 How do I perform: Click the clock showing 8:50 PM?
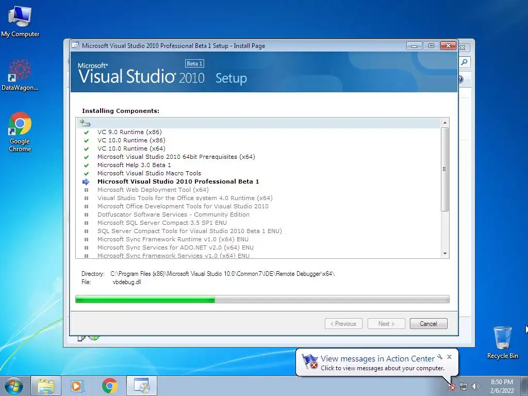click(x=502, y=382)
